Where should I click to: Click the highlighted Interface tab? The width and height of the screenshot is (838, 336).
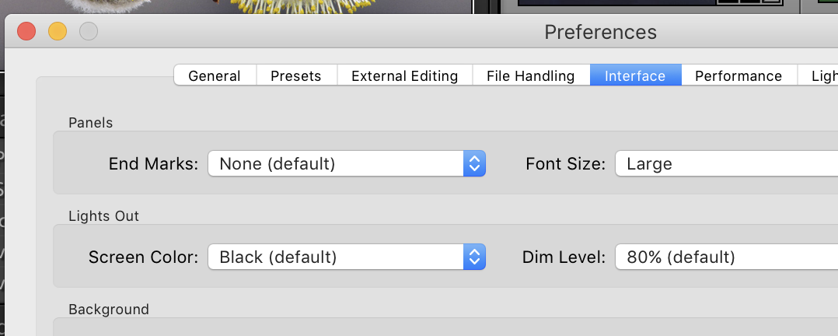(635, 75)
